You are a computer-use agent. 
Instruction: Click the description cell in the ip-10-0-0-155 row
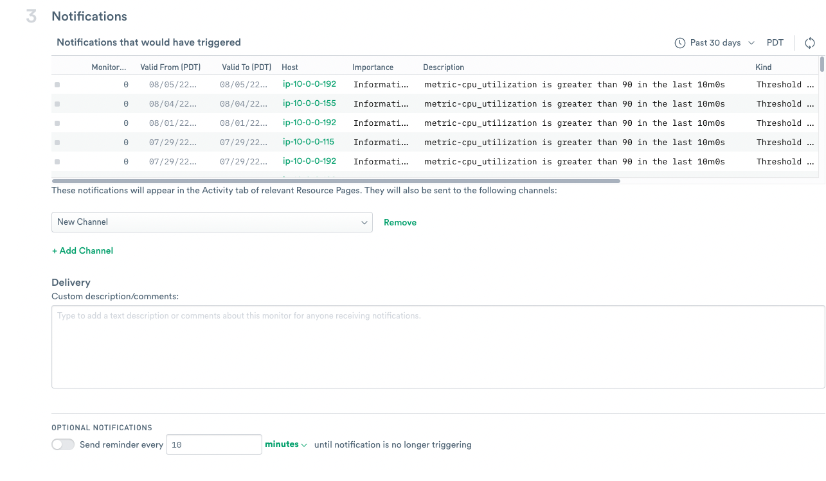[575, 104]
